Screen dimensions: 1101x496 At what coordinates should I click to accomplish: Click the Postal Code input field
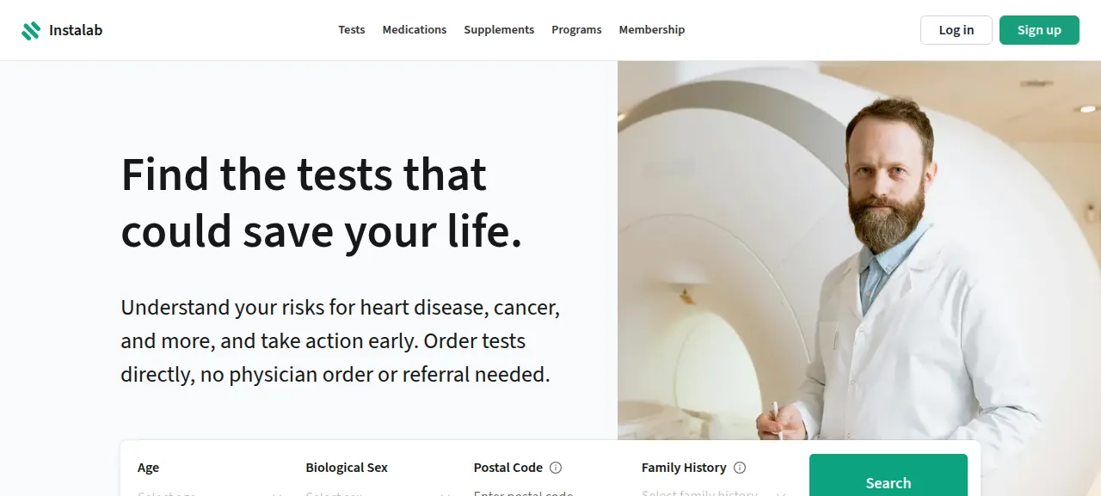tap(547, 492)
